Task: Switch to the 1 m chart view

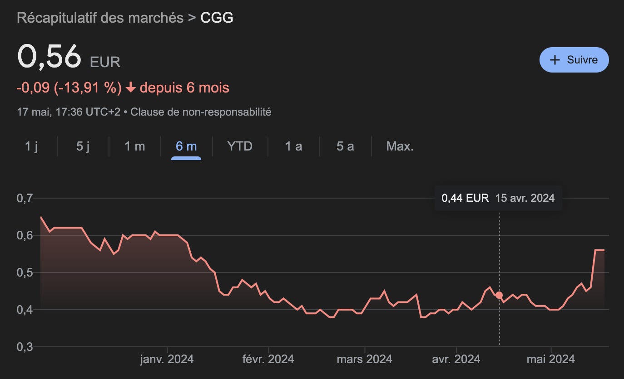Action: (x=134, y=146)
